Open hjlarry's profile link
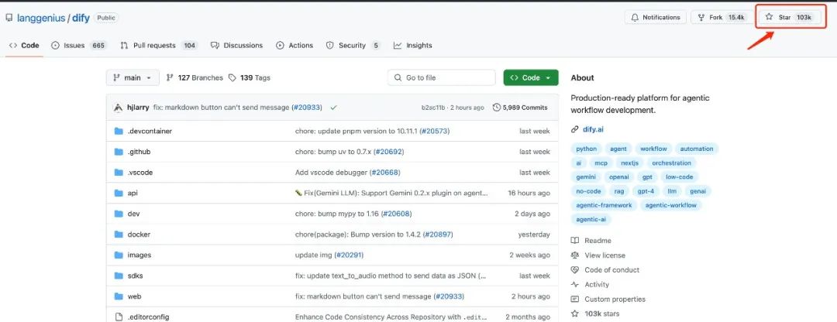The height and width of the screenshot is (322, 837). click(x=138, y=108)
